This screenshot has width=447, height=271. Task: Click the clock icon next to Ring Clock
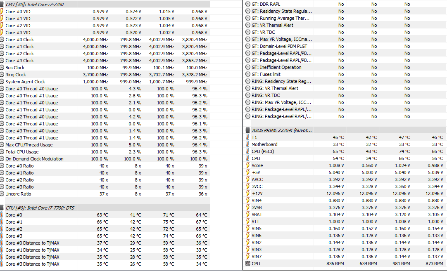[x=2, y=75]
